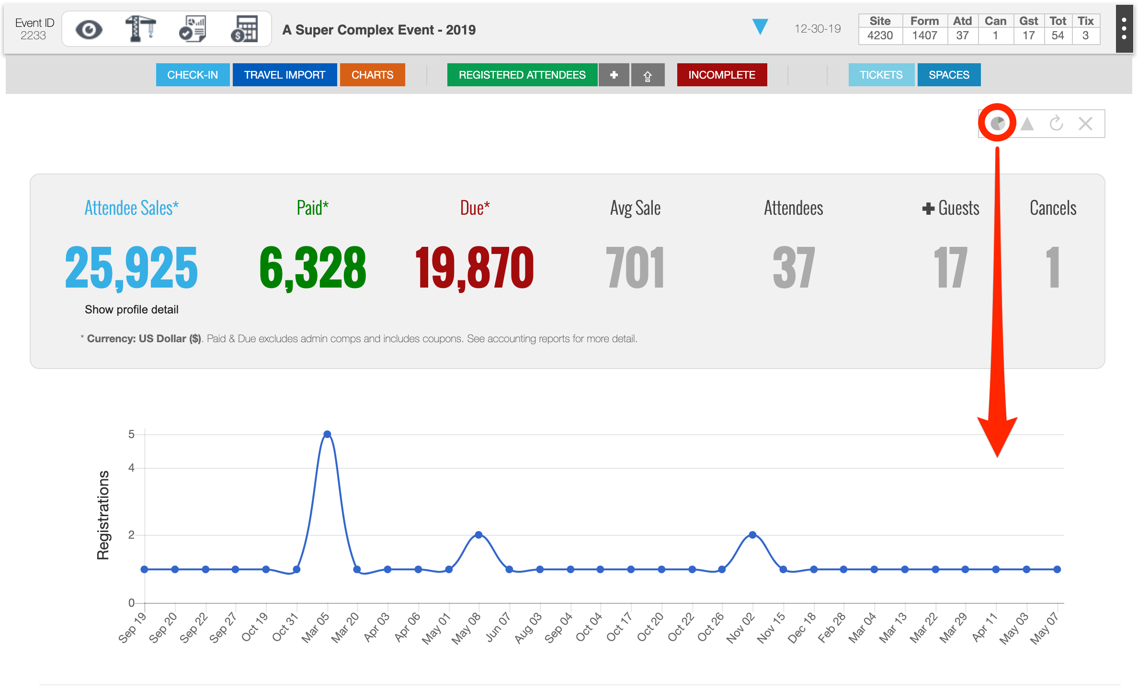Click the 701 average sale value

[x=636, y=267]
